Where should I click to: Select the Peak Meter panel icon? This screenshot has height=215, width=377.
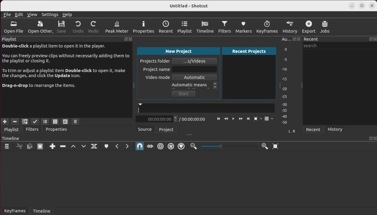[117, 26]
